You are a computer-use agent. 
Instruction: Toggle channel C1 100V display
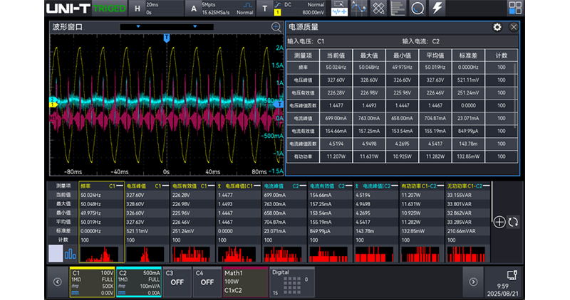(x=93, y=282)
